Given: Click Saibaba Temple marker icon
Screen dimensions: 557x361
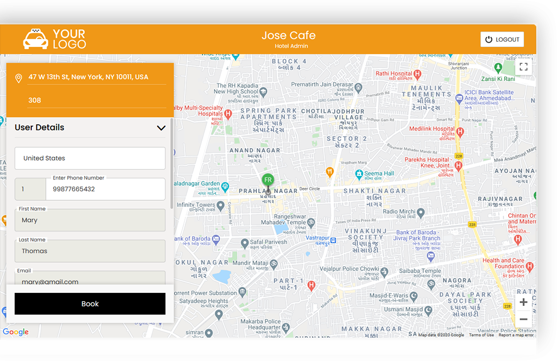Looking at the screenshot, I should [431, 283].
